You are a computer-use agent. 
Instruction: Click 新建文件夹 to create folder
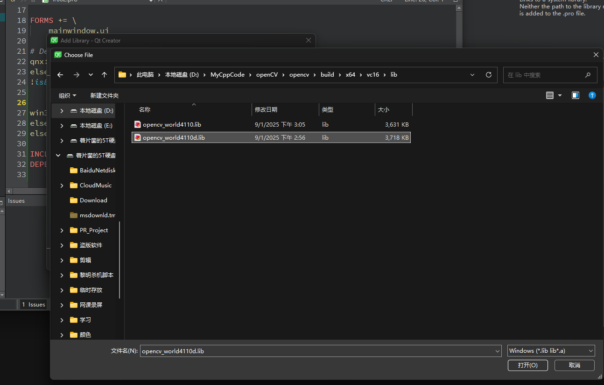coord(105,95)
